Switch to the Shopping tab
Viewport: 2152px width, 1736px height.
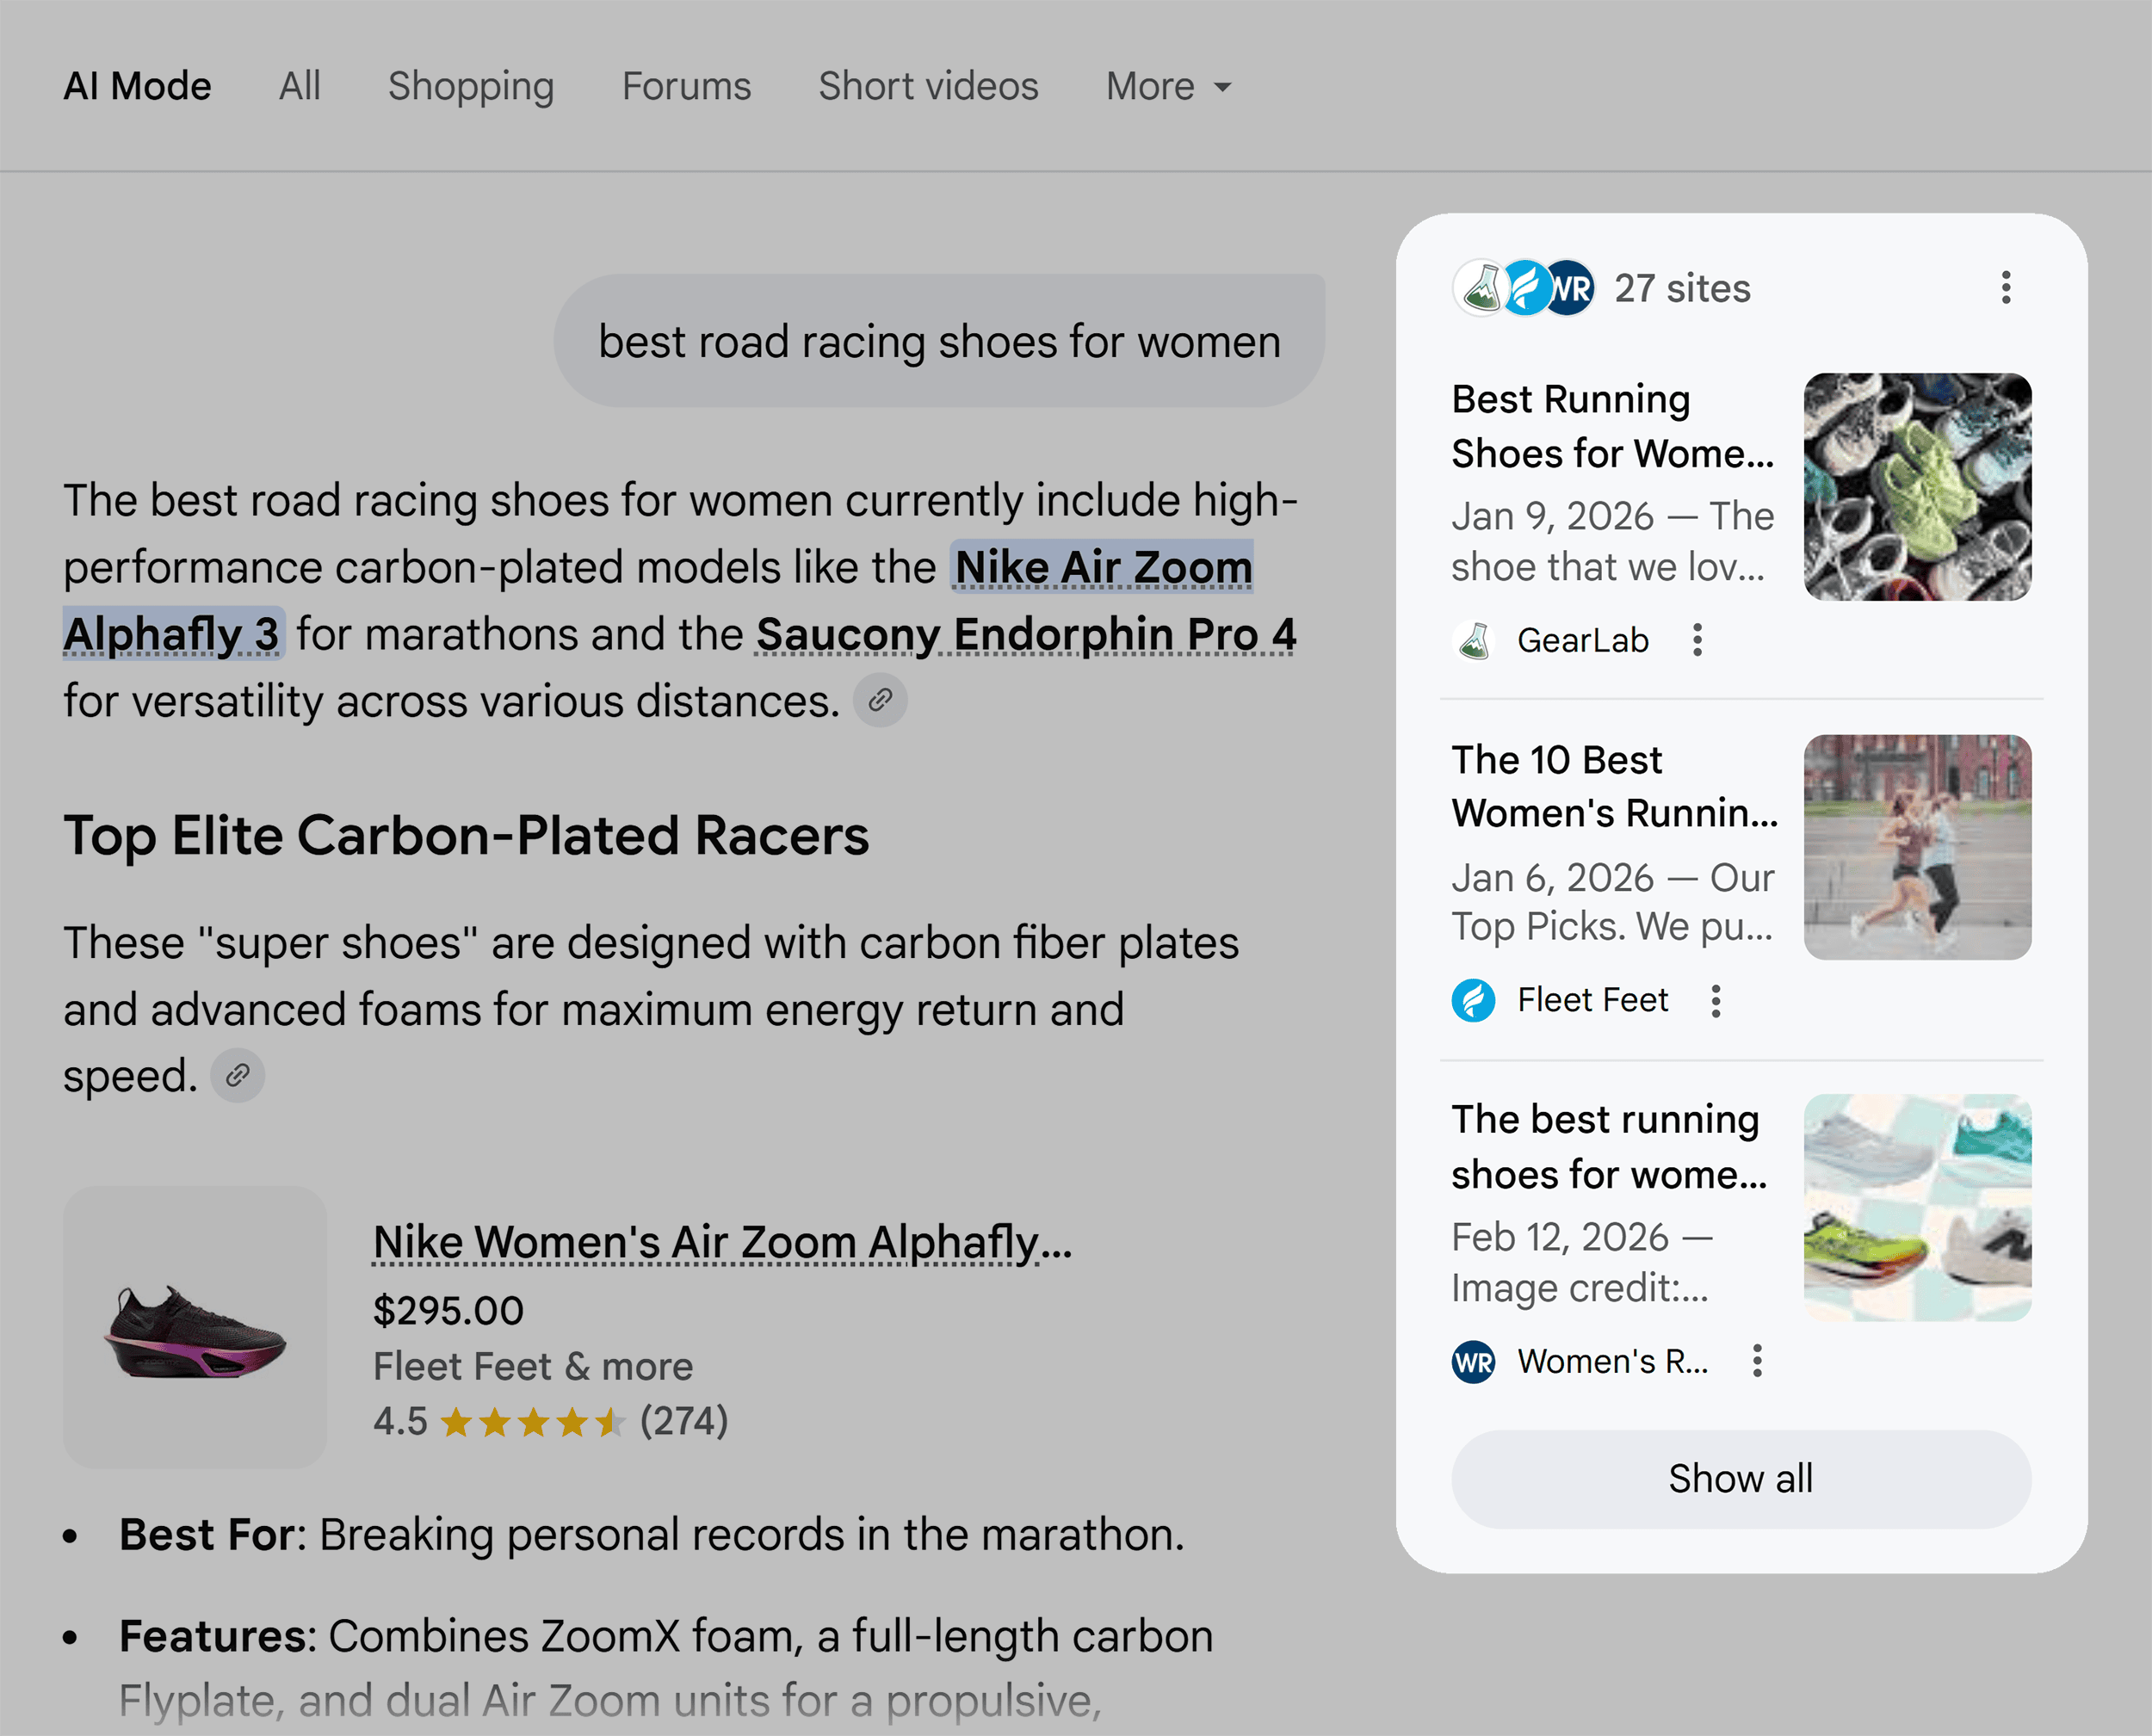pyautogui.click(x=471, y=86)
